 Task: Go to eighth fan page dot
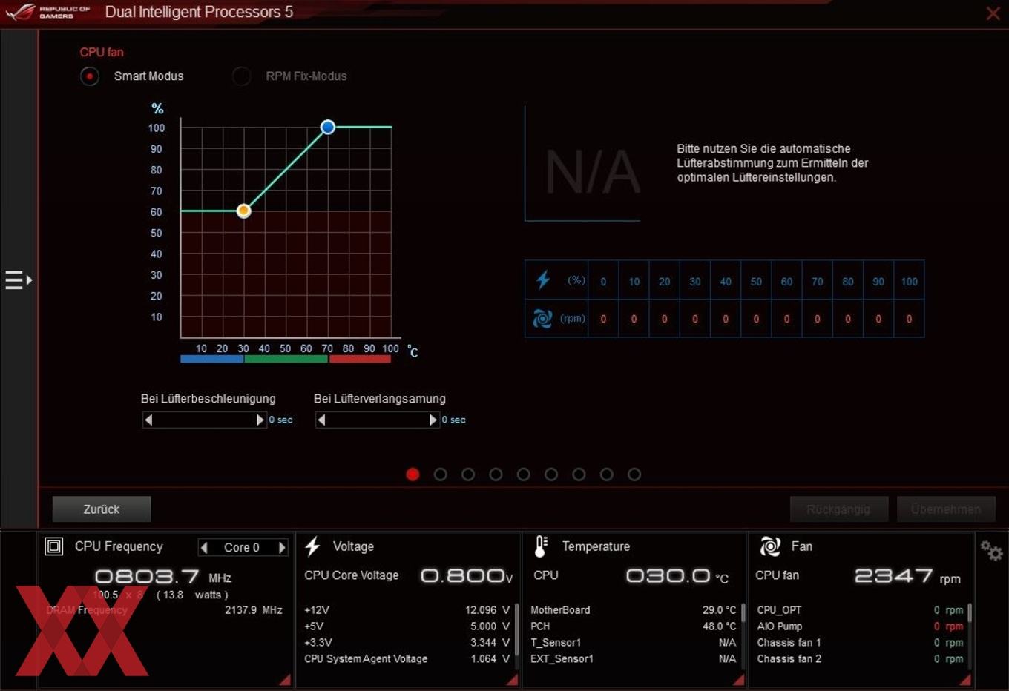607,475
